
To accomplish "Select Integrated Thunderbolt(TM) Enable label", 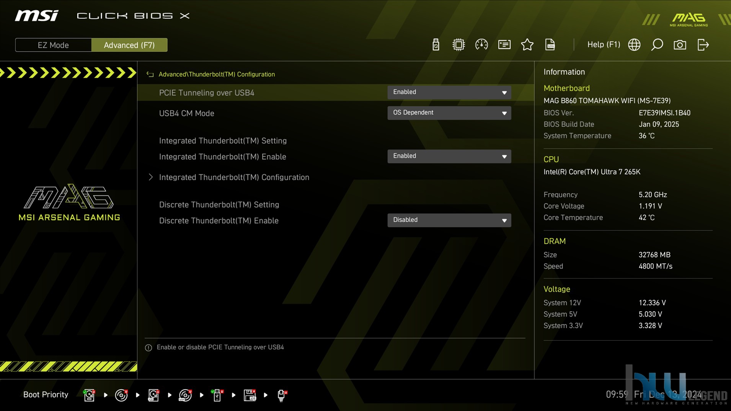I will point(222,157).
